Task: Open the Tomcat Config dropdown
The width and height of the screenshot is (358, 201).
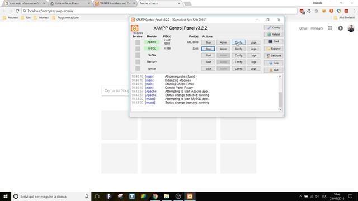Action: coord(239,69)
